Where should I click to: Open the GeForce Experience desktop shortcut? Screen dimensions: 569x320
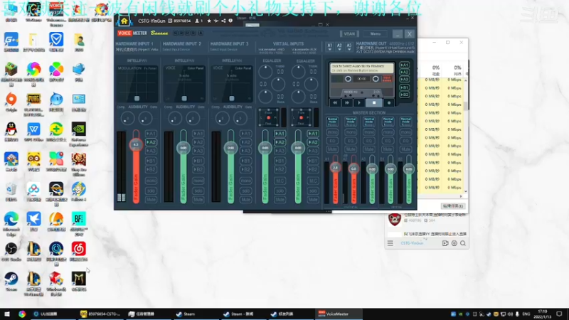(79, 134)
